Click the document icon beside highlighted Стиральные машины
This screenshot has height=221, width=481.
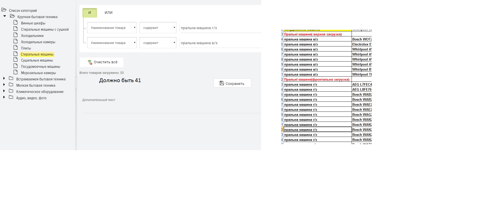tap(16, 53)
